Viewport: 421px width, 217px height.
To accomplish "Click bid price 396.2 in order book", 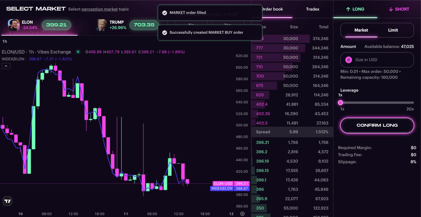I will click(261, 152).
